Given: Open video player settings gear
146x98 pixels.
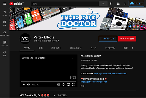Looking at the screenshot, I should (64, 85).
